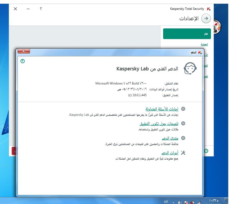The height and width of the screenshot is (204, 229).
Task: Click the الإعدادات page title
Action: [x=189, y=19]
